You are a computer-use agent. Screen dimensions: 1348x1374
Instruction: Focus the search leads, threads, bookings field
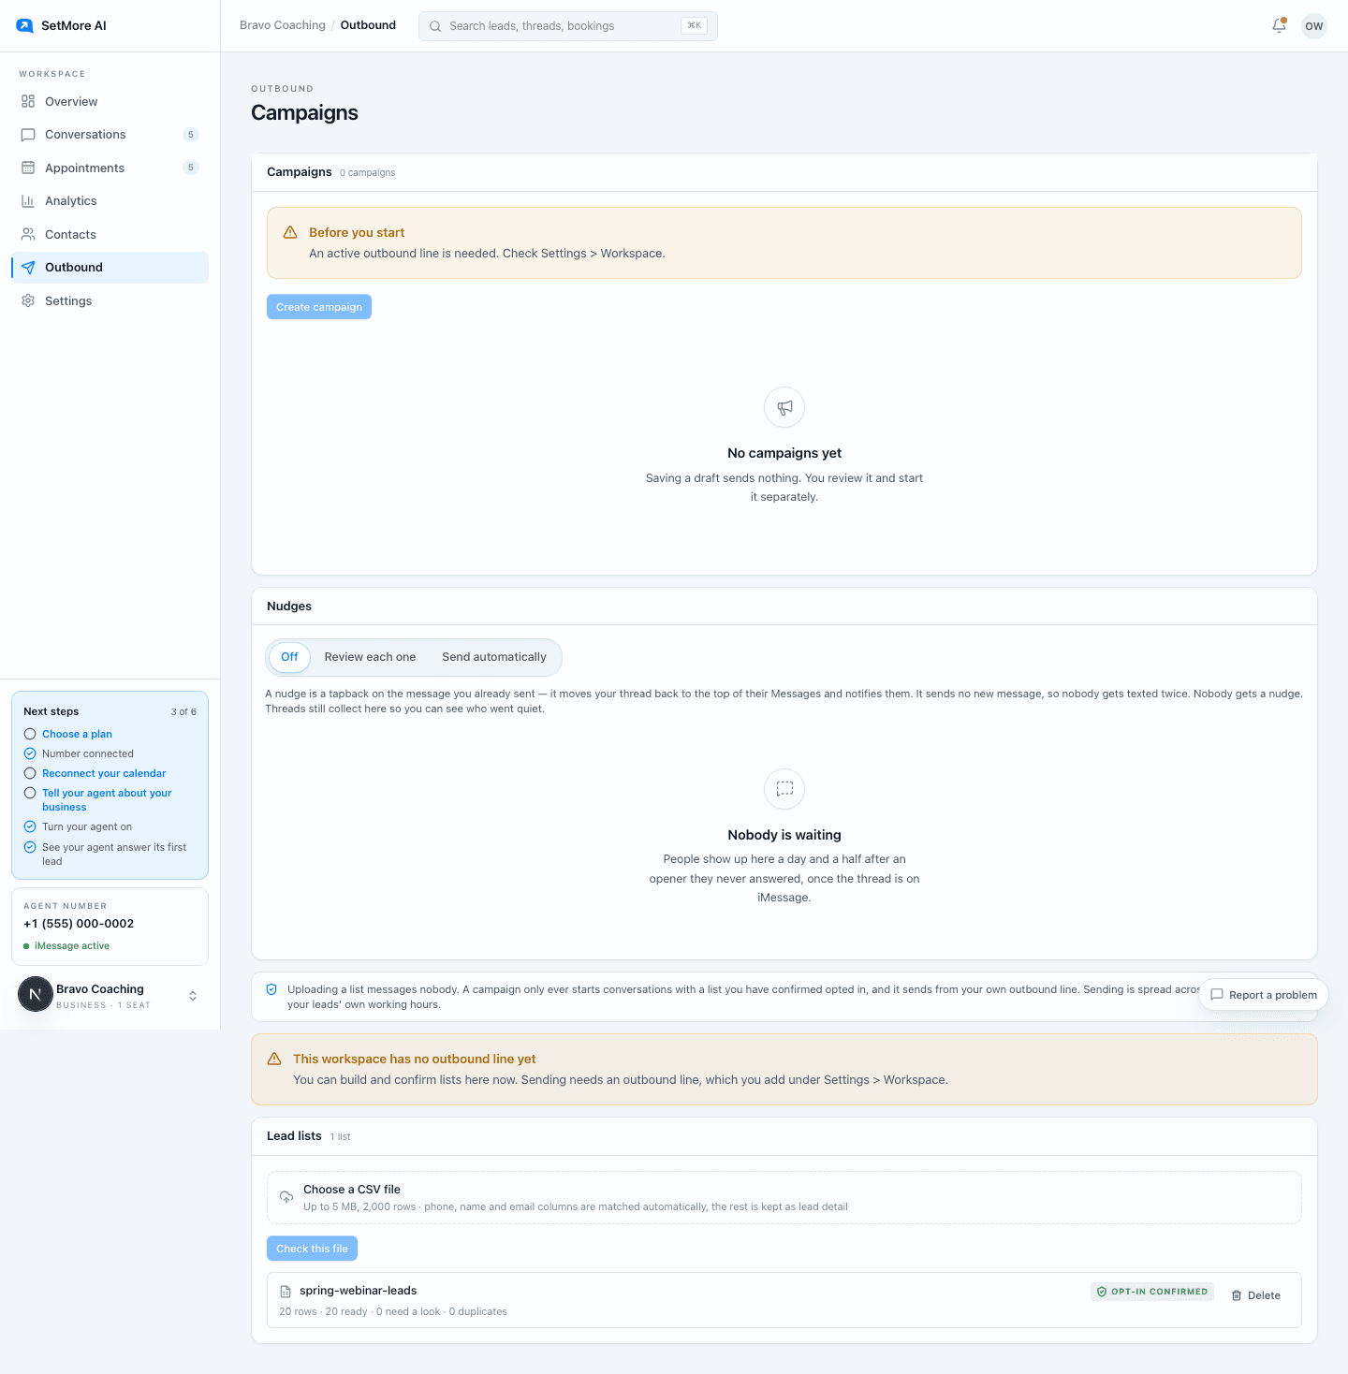point(568,26)
